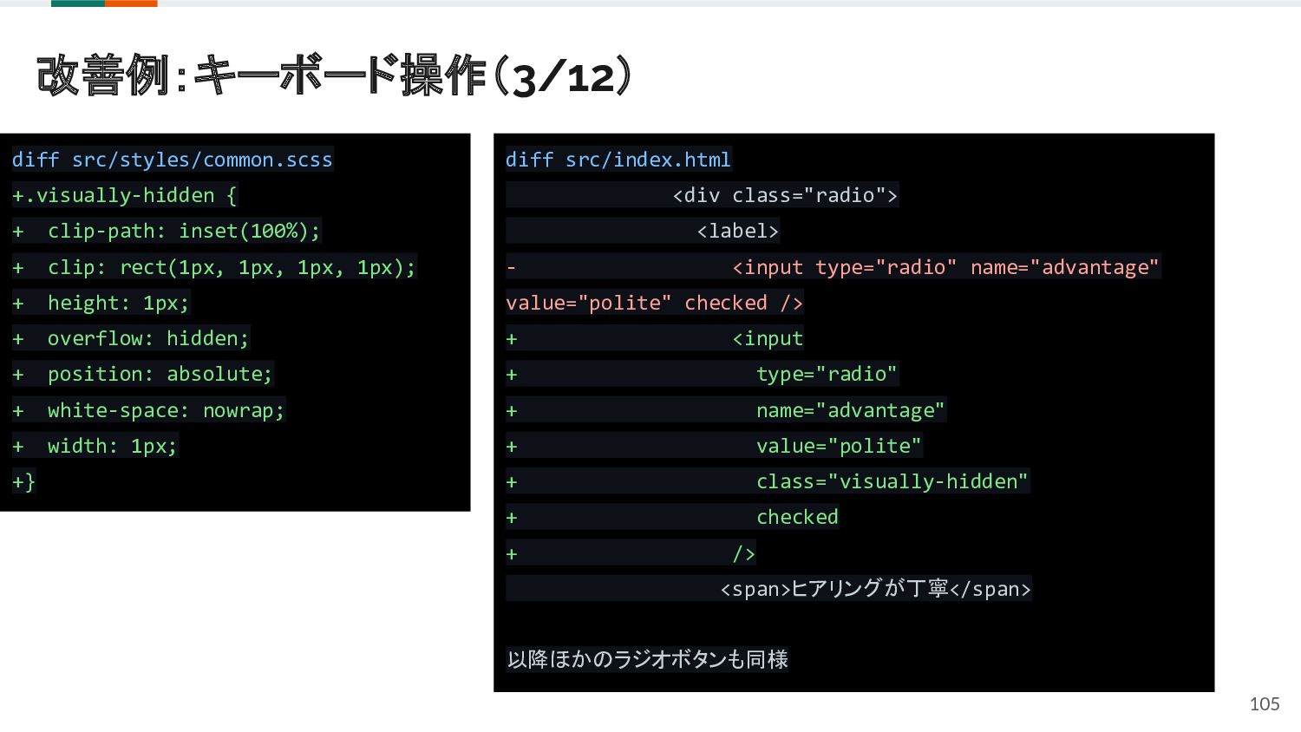Screen dimensions: 1301x732
Task: Click the slide title キーボード操作 (3/12)
Action: [334, 76]
